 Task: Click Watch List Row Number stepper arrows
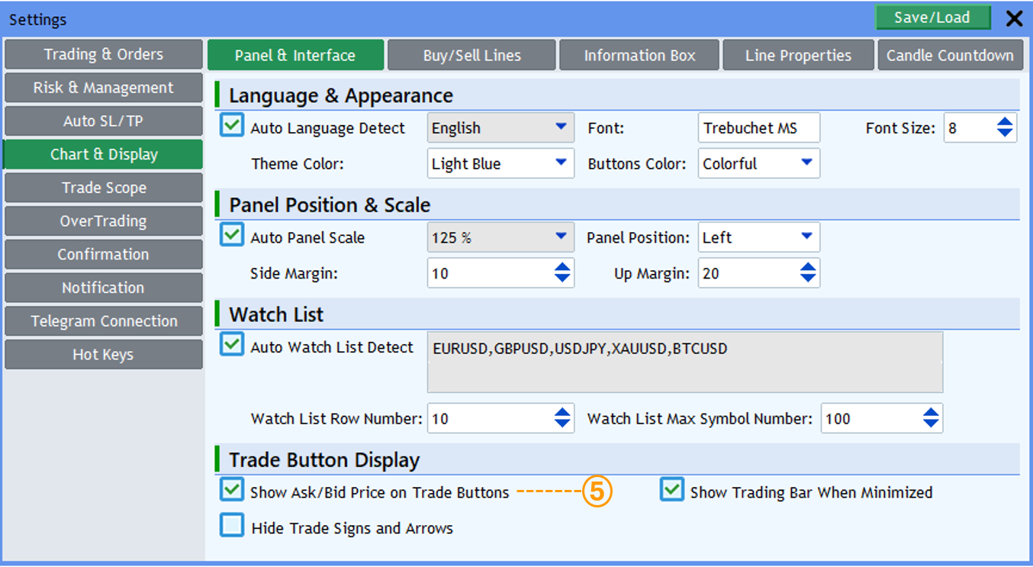point(562,417)
